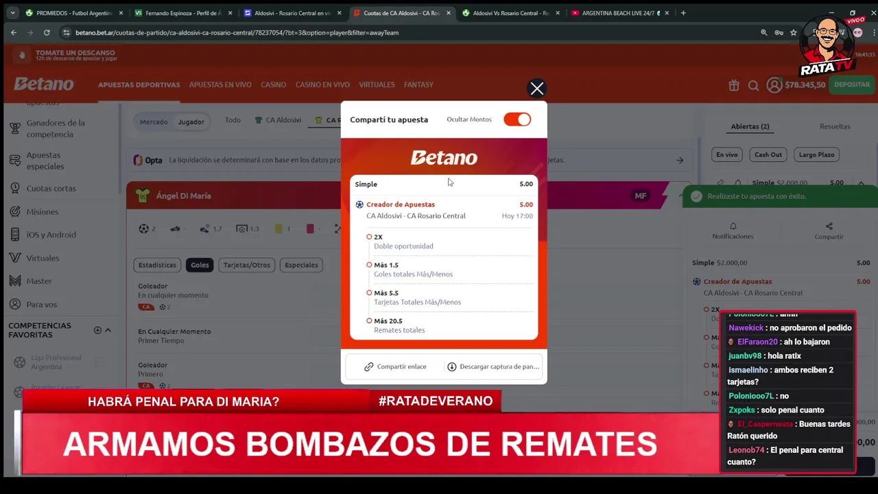Click the green Depositar button

point(852,84)
